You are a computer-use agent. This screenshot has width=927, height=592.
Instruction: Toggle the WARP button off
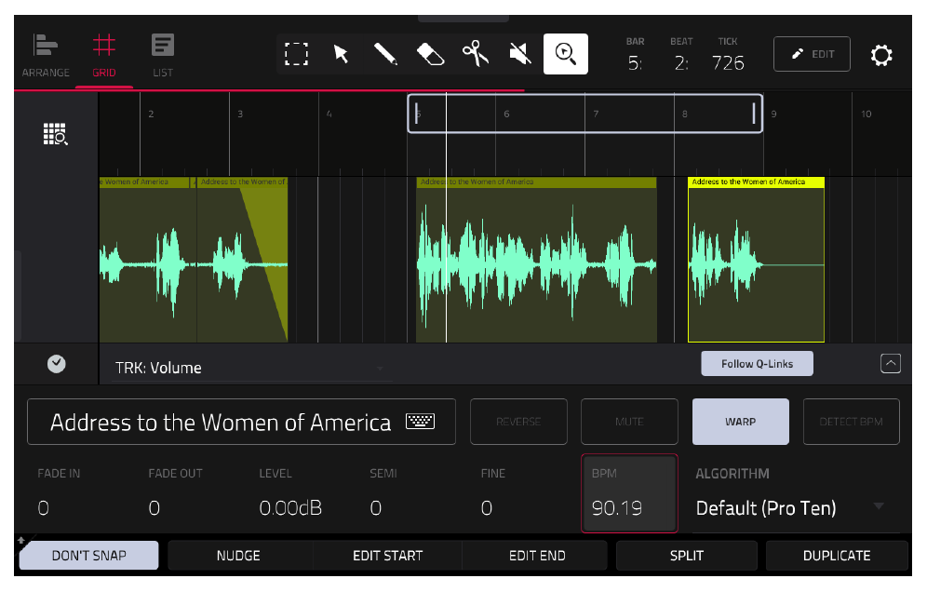click(740, 422)
